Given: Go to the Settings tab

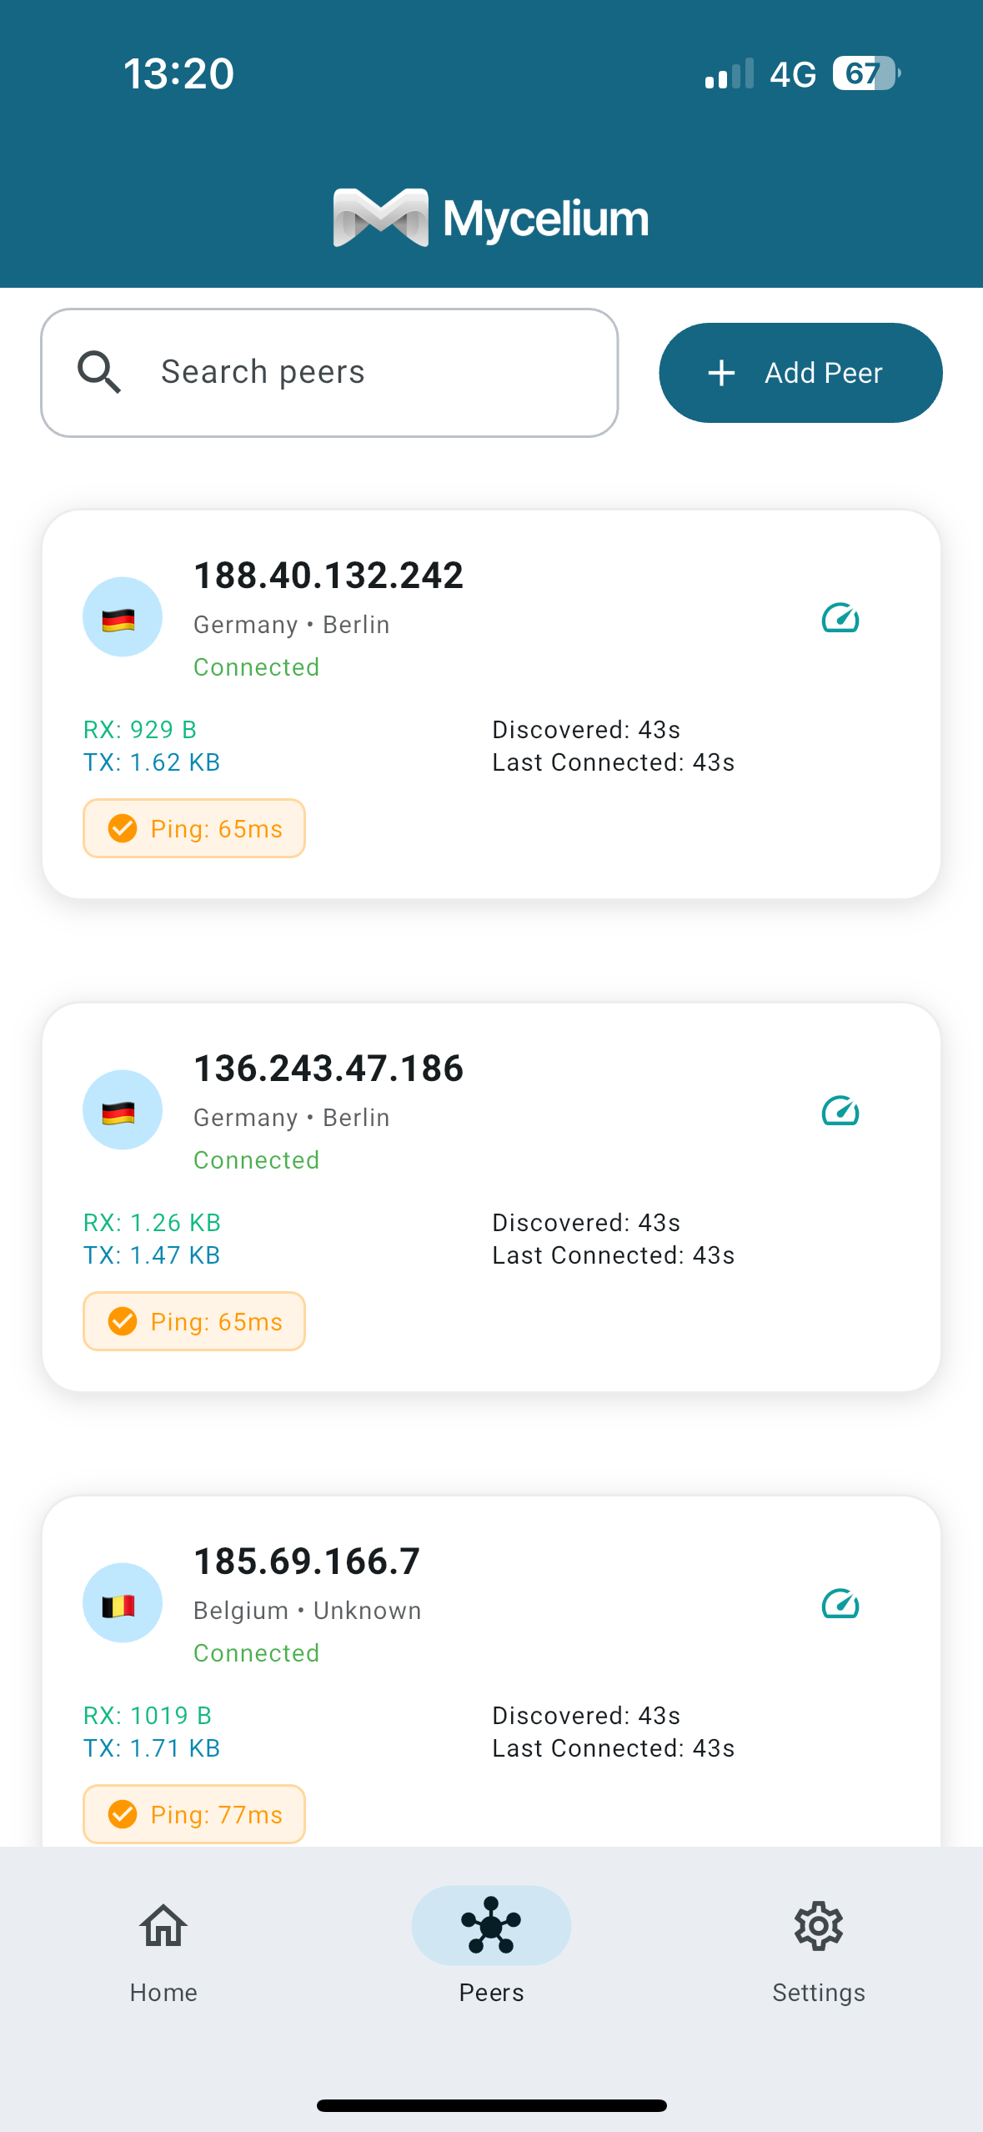Looking at the screenshot, I should coord(819,1952).
